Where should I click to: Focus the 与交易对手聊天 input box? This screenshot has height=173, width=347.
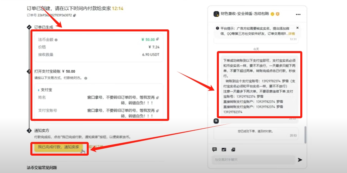253,160
